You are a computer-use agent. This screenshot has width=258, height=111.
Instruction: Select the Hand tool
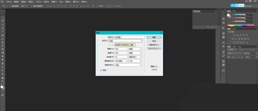(3, 78)
